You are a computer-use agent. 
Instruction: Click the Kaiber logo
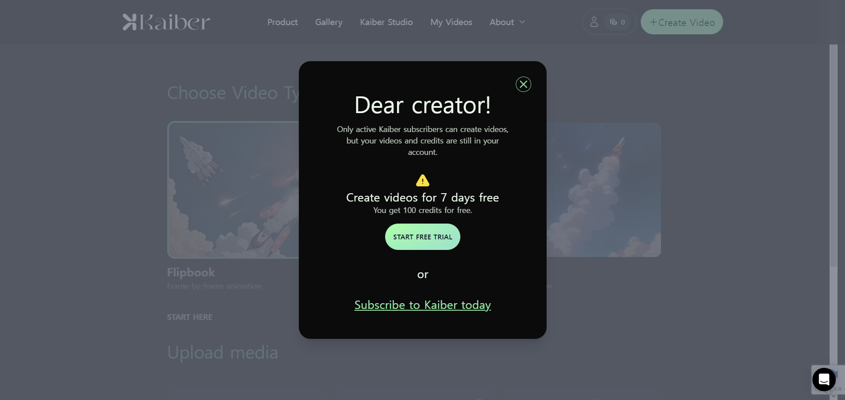166,22
